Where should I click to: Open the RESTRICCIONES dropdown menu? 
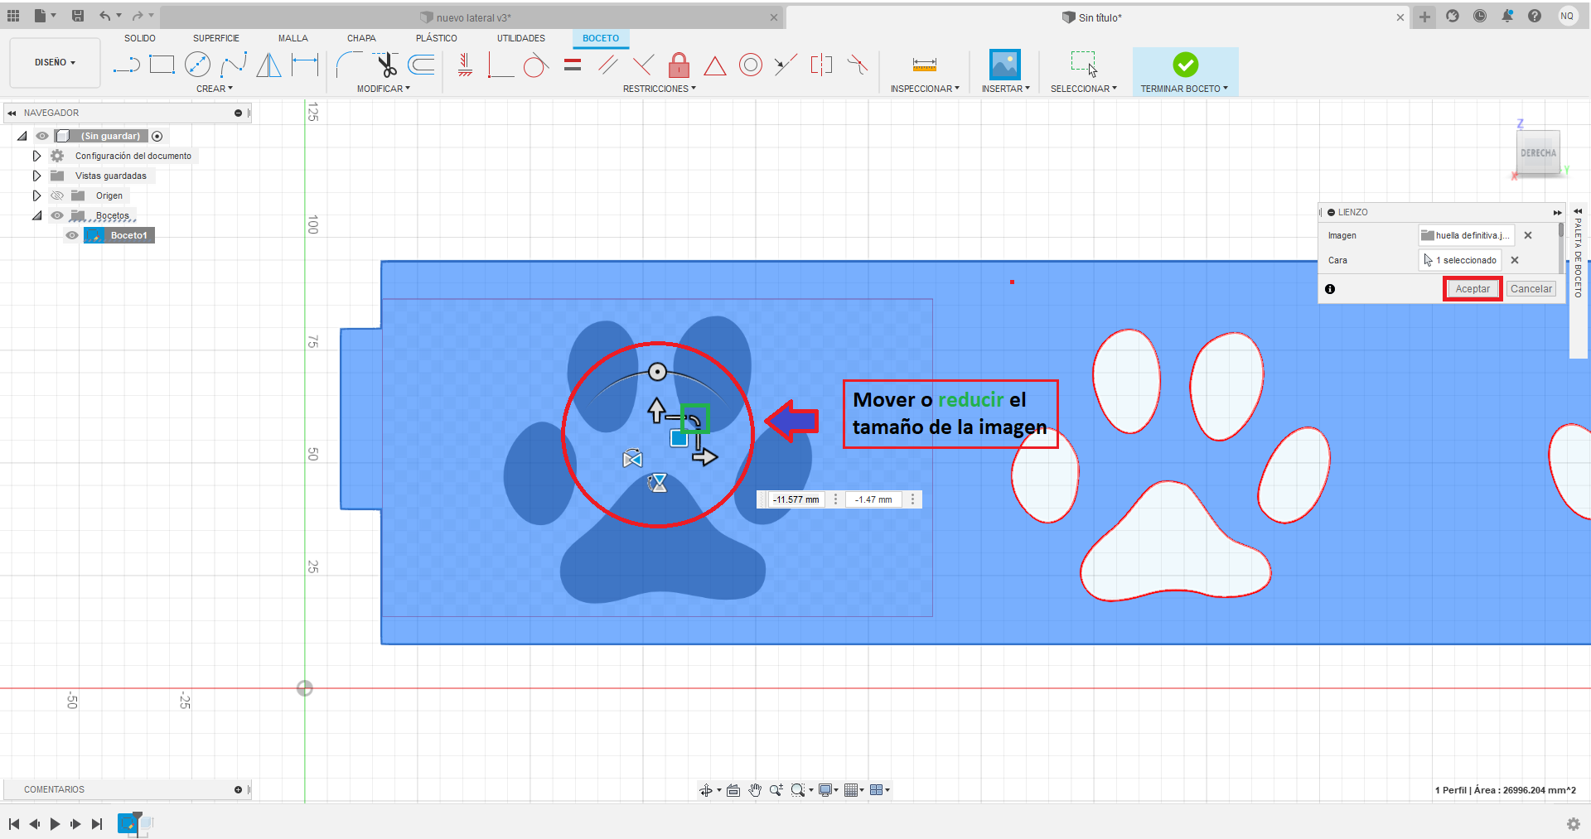pyautogui.click(x=660, y=89)
